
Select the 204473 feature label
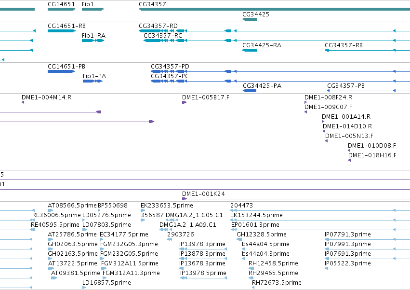[x=241, y=206]
